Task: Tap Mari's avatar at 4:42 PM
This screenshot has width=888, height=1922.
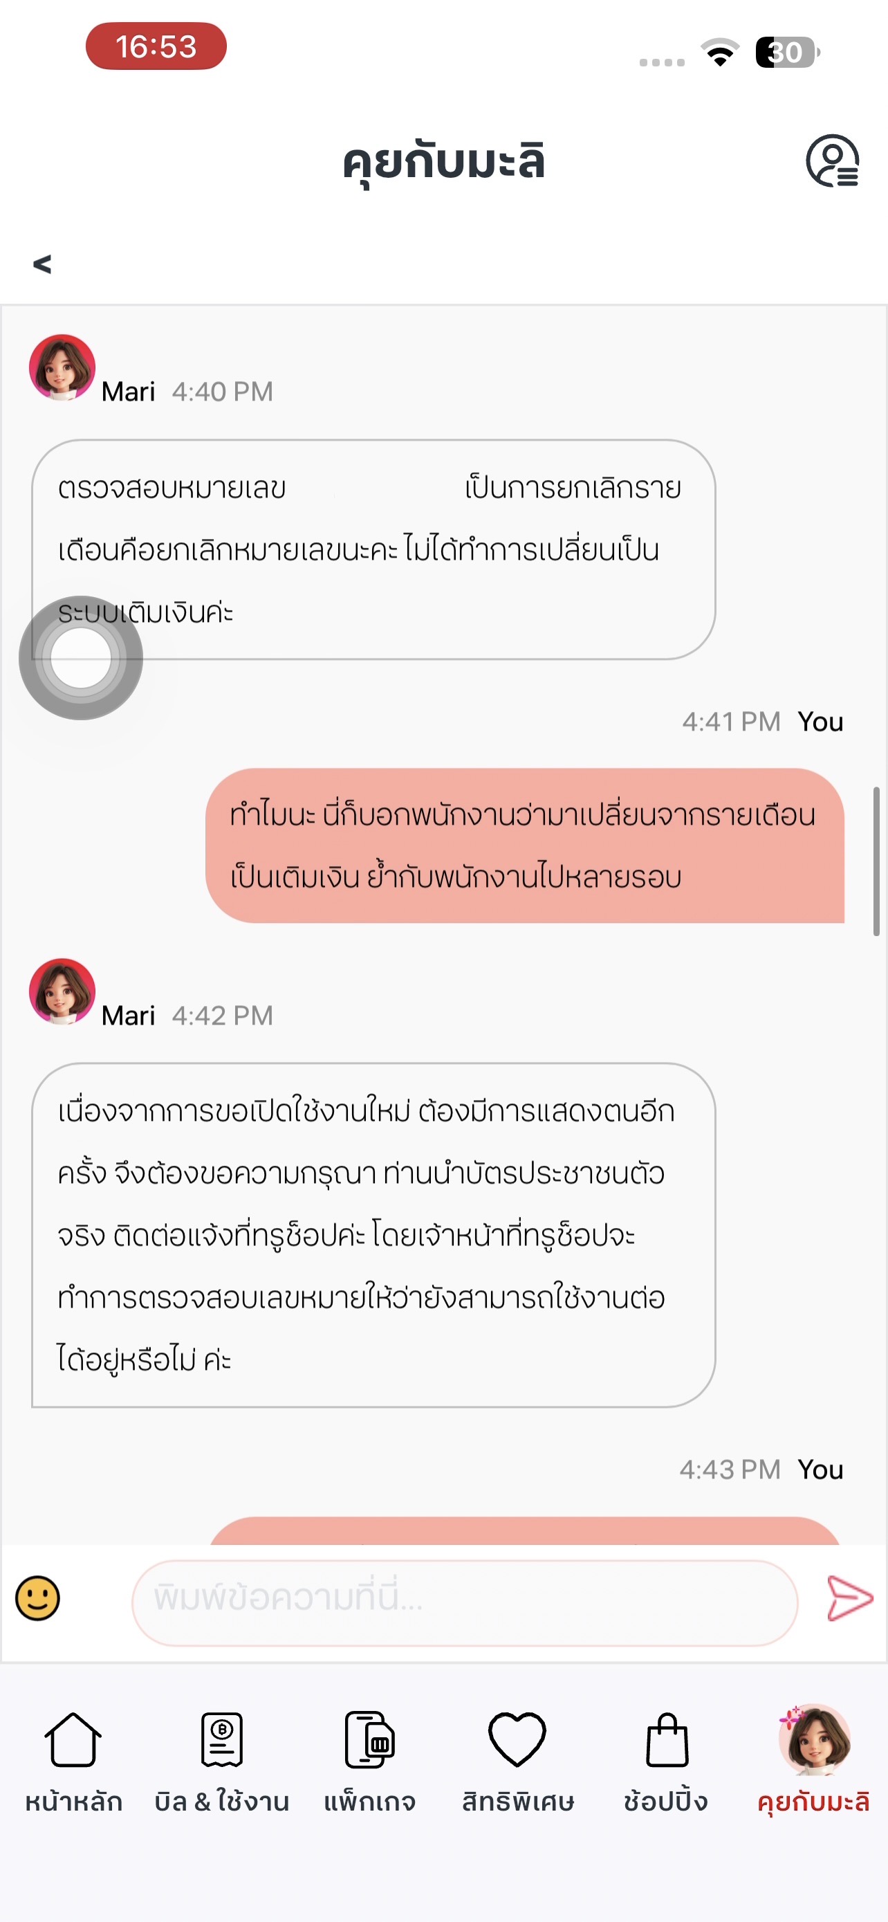Action: click(x=62, y=991)
